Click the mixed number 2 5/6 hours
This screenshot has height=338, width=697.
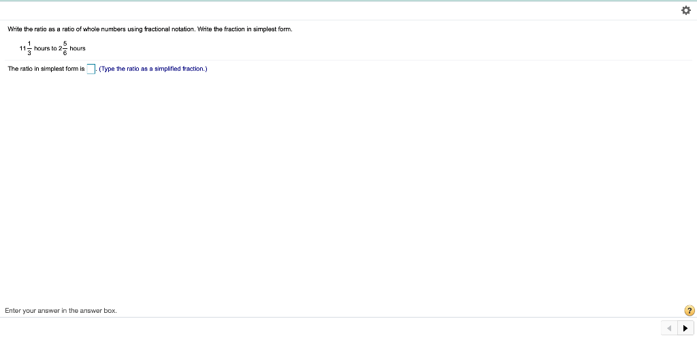(x=72, y=48)
